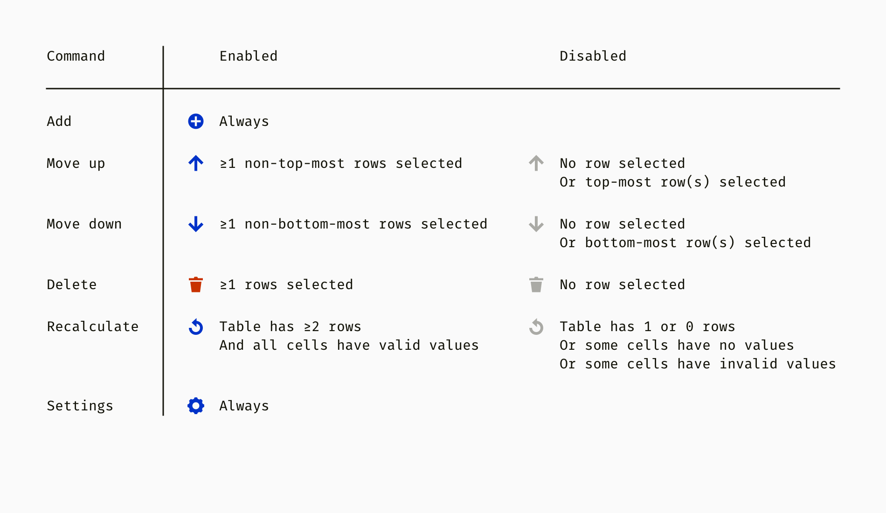The height and width of the screenshot is (513, 886).
Task: Click 'And all cells have valid values' text
Action: (349, 345)
